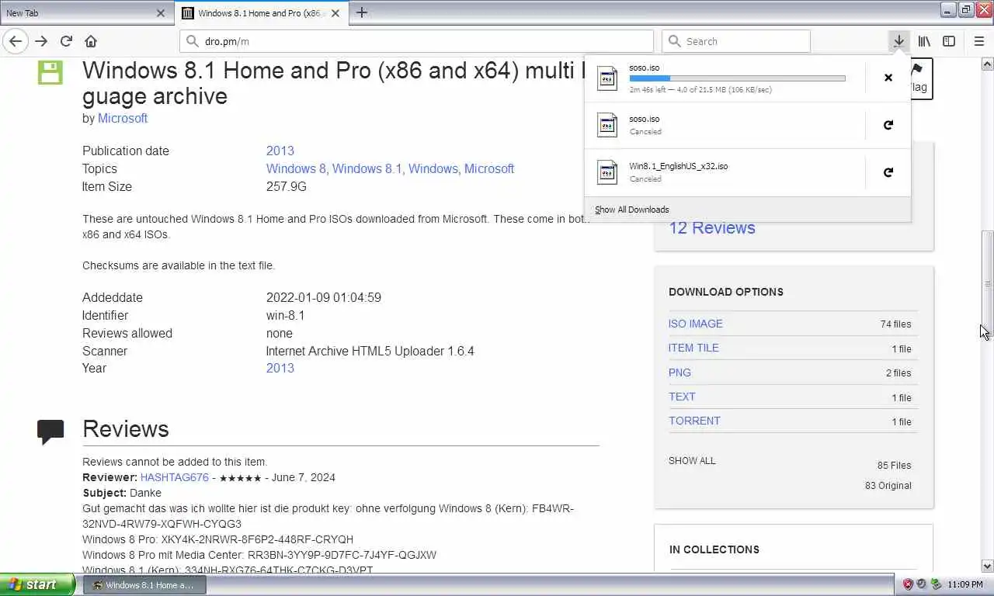Click the Addeddate 2022-01-09 01:04:59 value
Screen dimensions: 994x596
click(324, 297)
